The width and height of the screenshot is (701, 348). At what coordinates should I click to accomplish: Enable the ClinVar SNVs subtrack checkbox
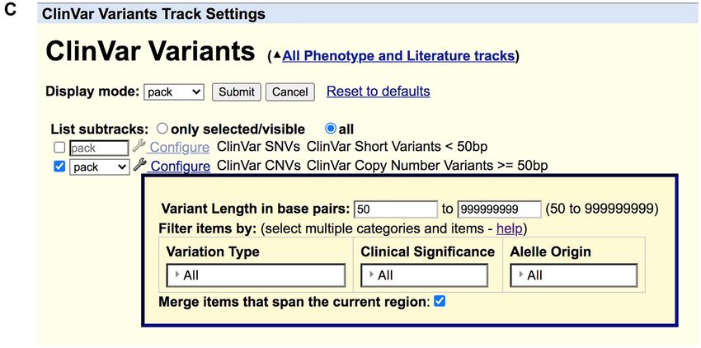59,147
